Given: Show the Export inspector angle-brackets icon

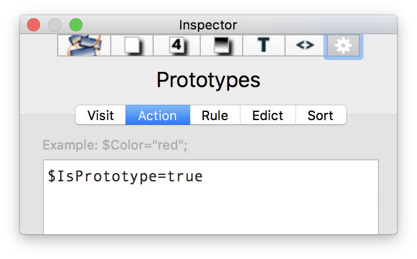Looking at the screenshot, I should point(305,45).
